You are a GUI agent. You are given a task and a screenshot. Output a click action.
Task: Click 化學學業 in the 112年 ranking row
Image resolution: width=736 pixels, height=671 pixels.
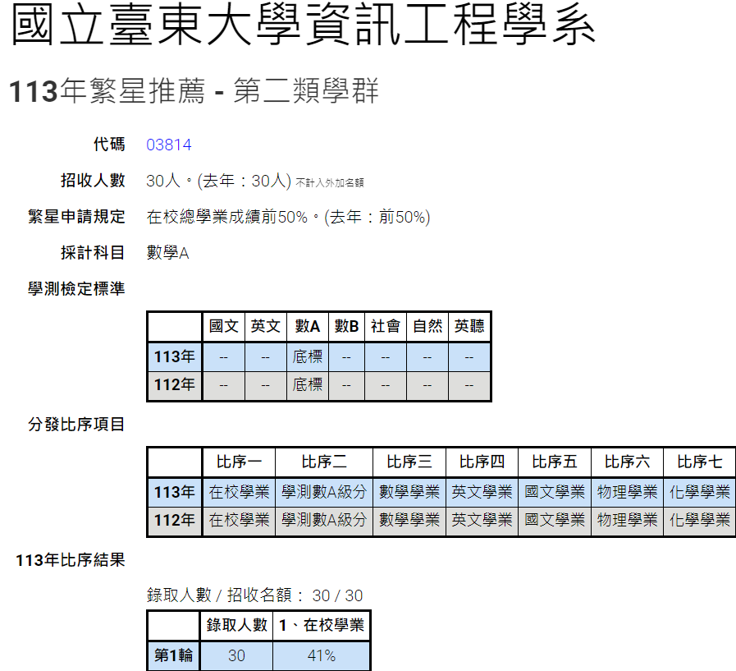point(699,520)
